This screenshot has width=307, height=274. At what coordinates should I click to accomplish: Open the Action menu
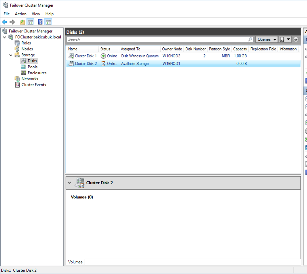click(x=21, y=14)
